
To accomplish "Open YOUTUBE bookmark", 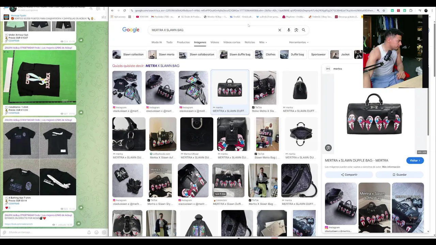I will [x=142, y=17].
